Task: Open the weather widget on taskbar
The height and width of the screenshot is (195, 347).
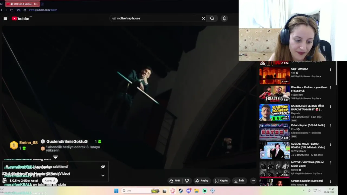Action: 7,191
